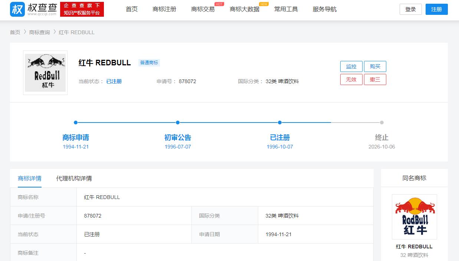
Task: Click the 购买 button
Action: [x=375, y=66]
